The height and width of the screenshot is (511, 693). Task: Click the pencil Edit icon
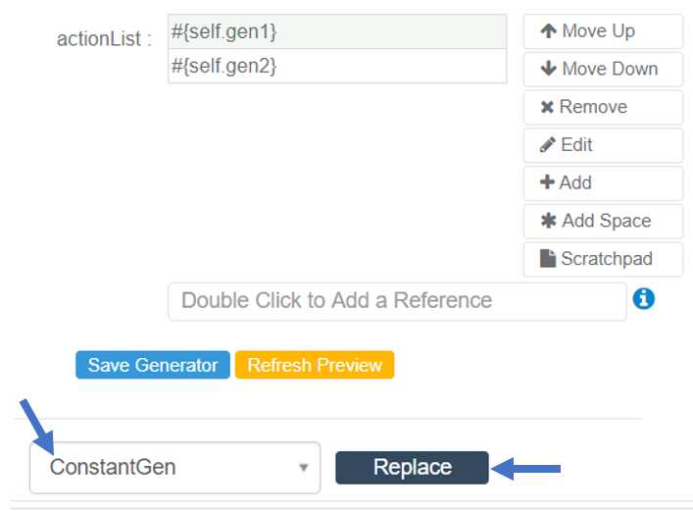[x=548, y=145]
